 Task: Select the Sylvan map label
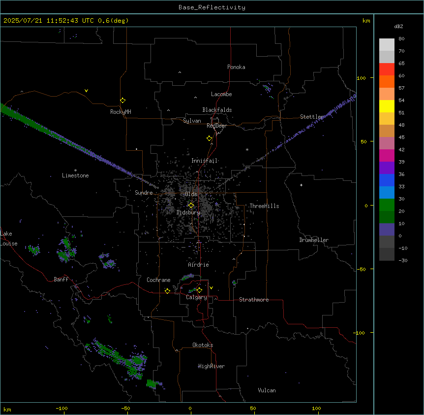pyautogui.click(x=192, y=121)
